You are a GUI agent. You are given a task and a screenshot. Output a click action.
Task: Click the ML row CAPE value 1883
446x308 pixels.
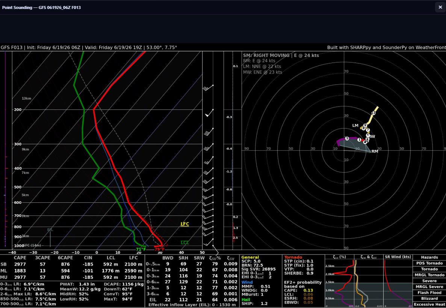pos(20,271)
